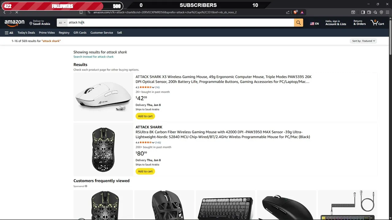
Task: Open Today's Deals in navigation bar
Action: tap(26, 33)
